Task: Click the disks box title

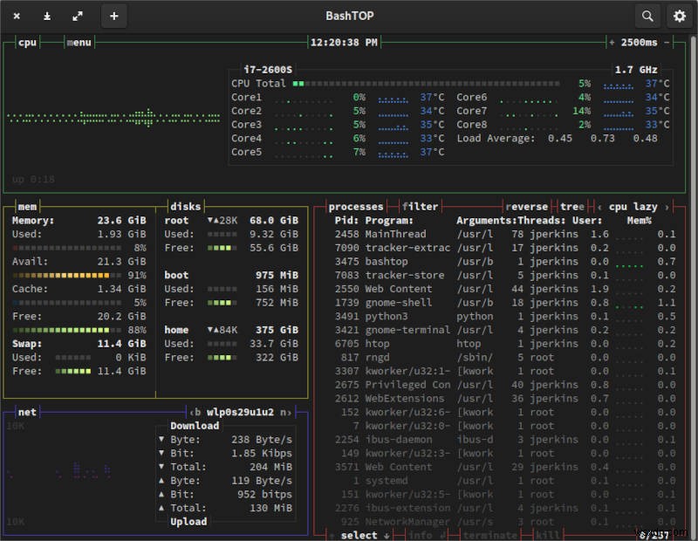Action: pyautogui.click(x=185, y=207)
